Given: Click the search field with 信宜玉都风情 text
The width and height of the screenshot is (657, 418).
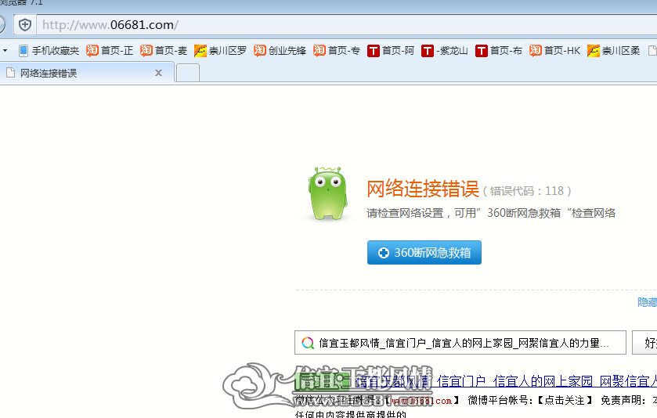Looking at the screenshot, I should 460,343.
